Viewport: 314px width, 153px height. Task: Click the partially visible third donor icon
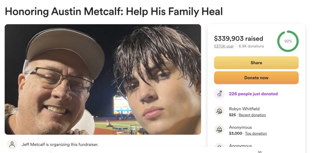coord(219,147)
